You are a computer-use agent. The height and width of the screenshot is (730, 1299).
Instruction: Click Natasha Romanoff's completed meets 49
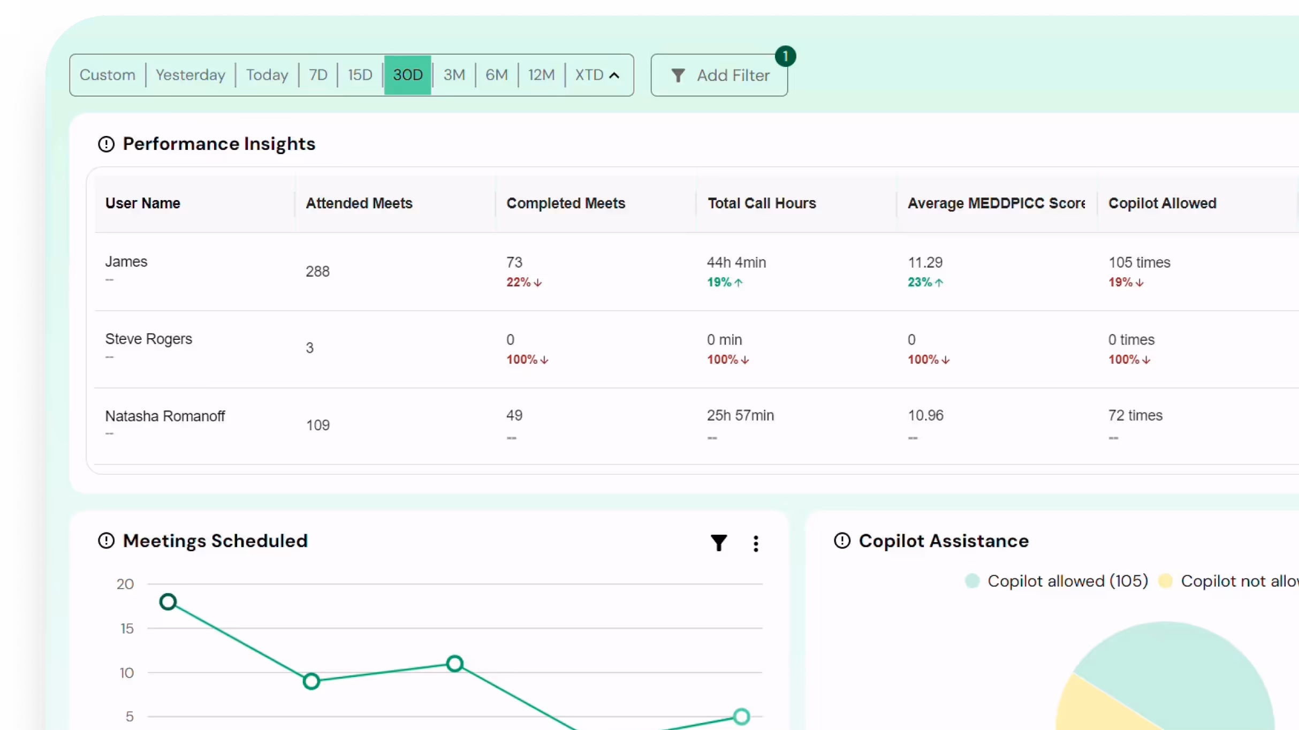point(514,415)
